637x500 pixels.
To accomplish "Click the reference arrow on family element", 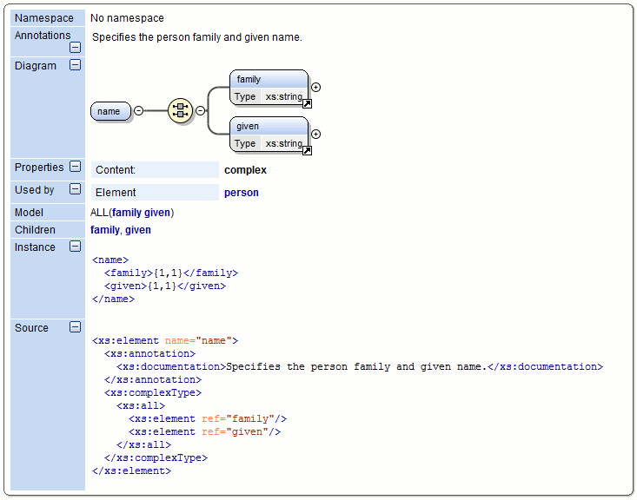I will pyautogui.click(x=307, y=104).
